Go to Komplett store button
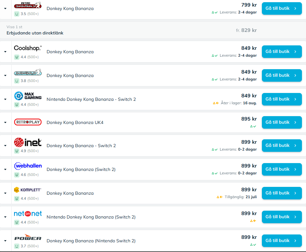 (x=282, y=193)
